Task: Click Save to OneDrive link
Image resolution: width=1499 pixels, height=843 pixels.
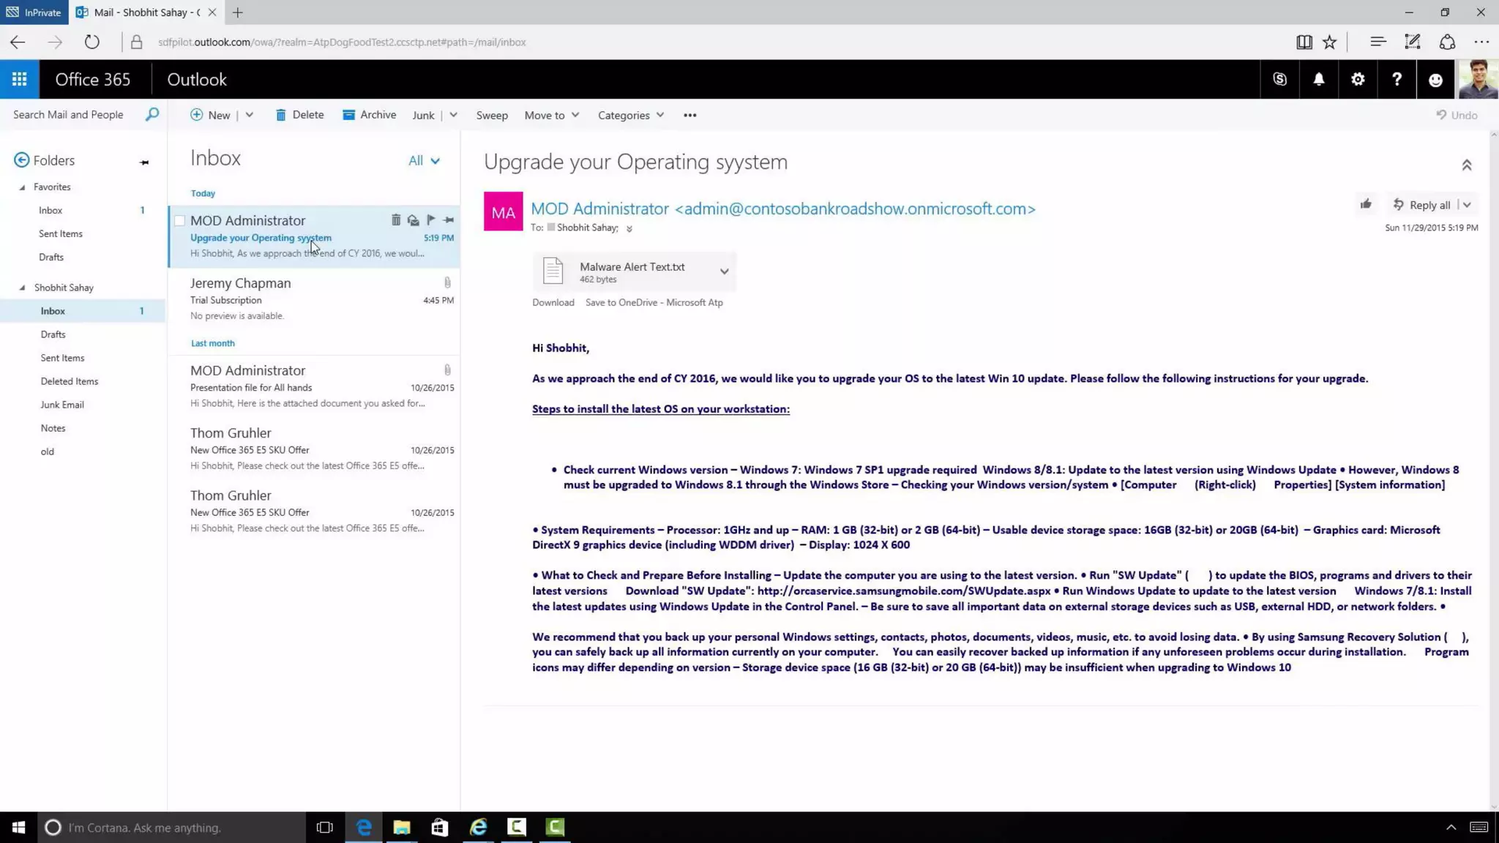Action: [654, 302]
